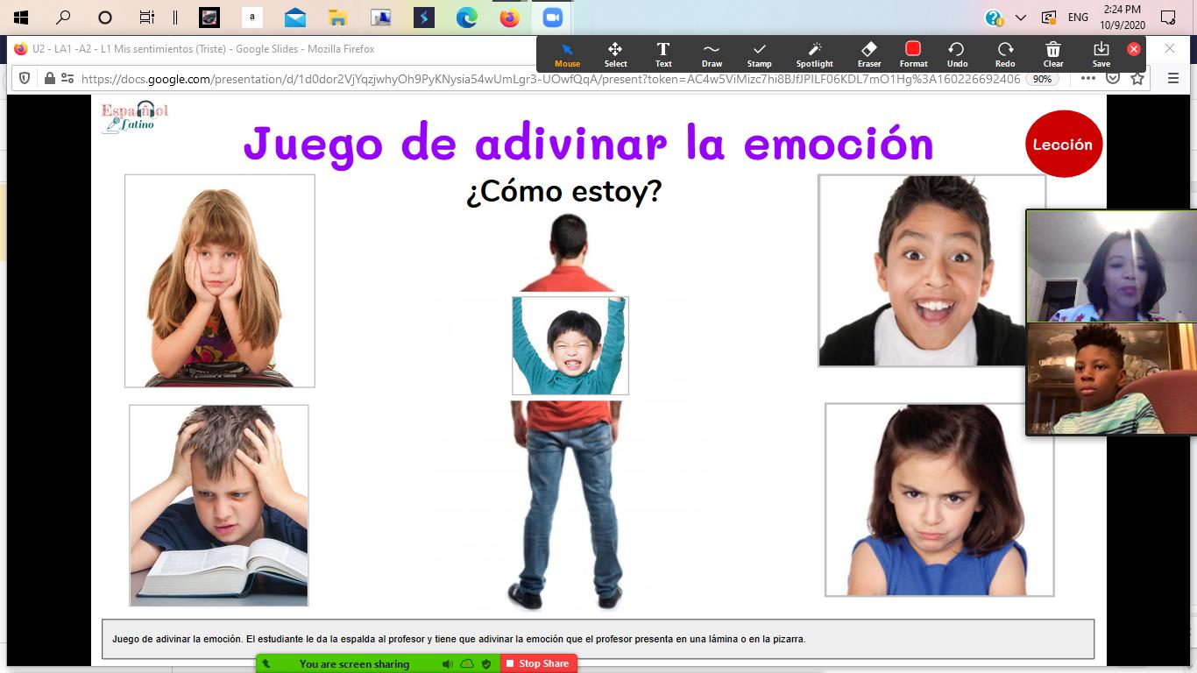Choose the Stamp annotation tool

pos(759,54)
